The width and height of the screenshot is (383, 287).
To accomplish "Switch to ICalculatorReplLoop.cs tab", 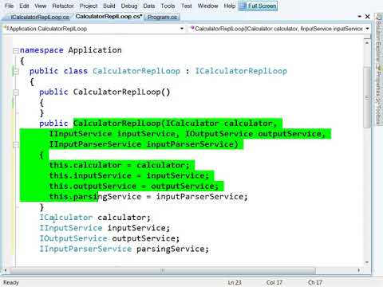I will (40, 18).
